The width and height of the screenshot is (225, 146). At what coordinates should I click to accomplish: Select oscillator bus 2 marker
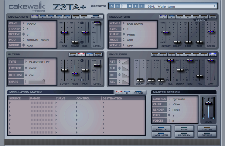pyautogui.click(x=82, y=42)
